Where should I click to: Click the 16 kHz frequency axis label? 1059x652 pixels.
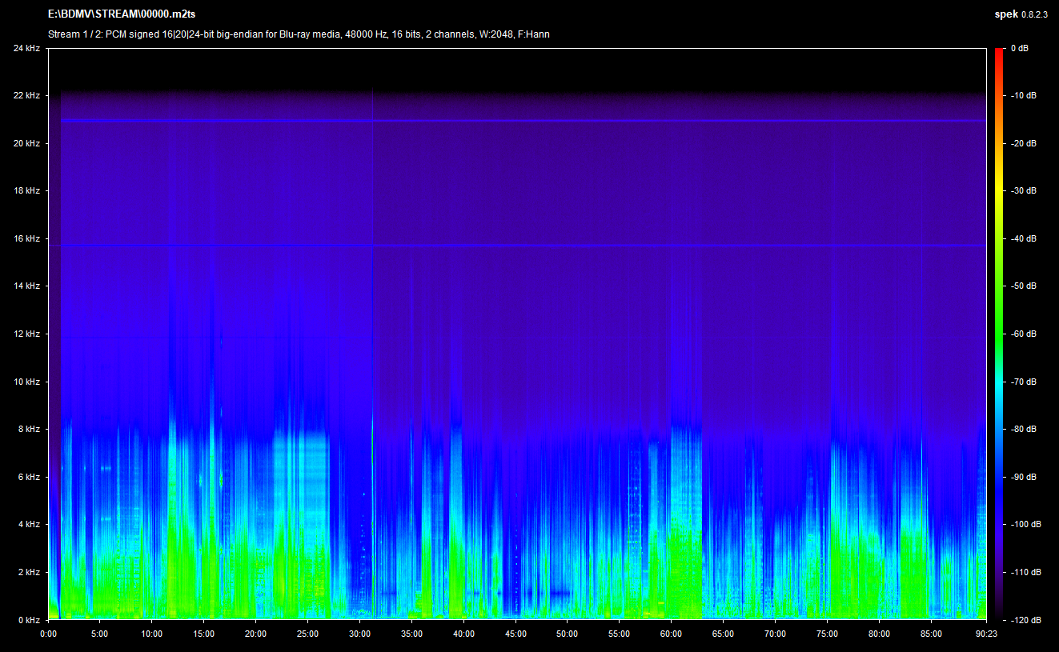[26, 238]
